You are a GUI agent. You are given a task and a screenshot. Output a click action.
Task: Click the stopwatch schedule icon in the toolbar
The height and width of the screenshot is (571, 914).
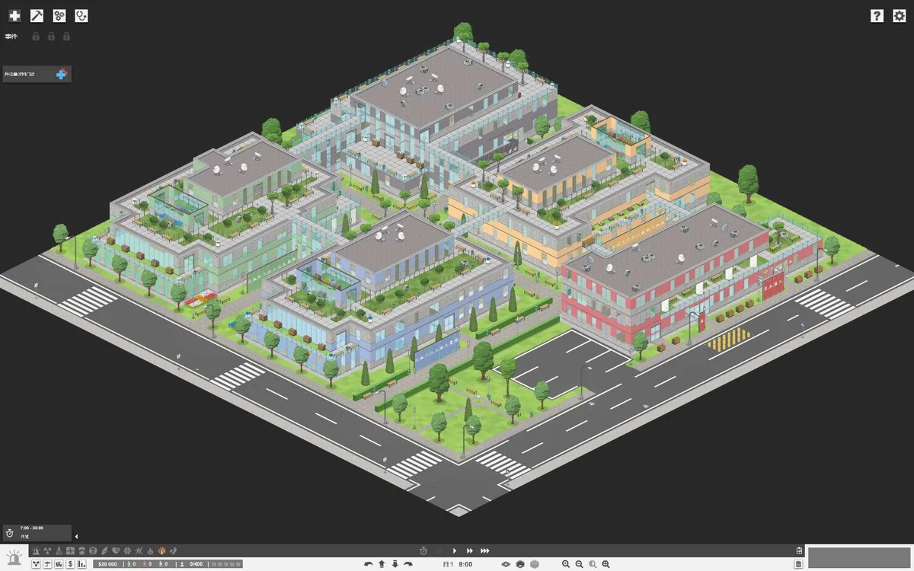pos(424,550)
